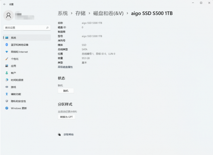Click the accounts person icon
This screenshot has width=213, height=155.
tap(7, 73)
